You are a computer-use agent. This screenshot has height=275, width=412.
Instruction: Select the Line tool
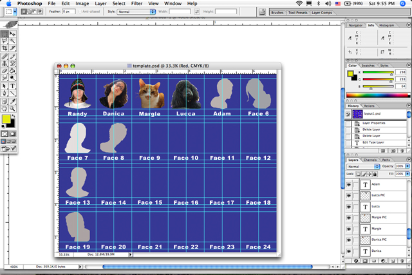(12, 93)
